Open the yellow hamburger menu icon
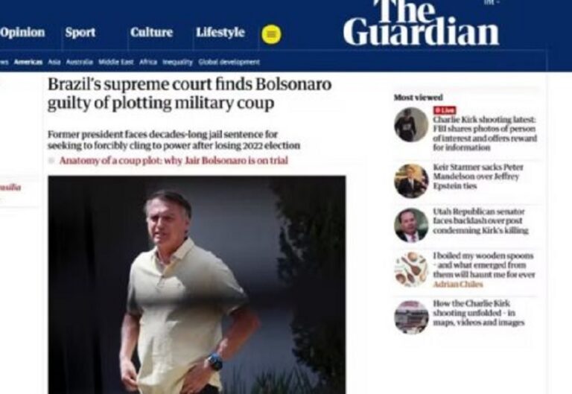 [x=271, y=34]
